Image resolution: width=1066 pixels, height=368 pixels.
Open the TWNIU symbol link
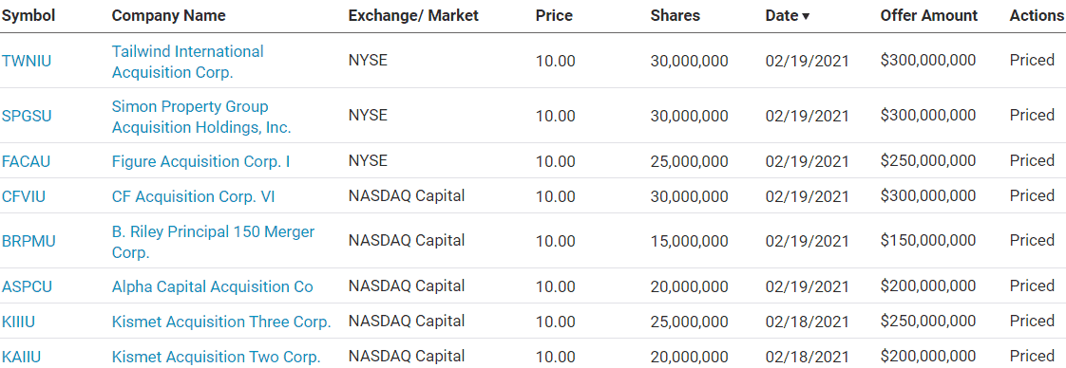(27, 62)
